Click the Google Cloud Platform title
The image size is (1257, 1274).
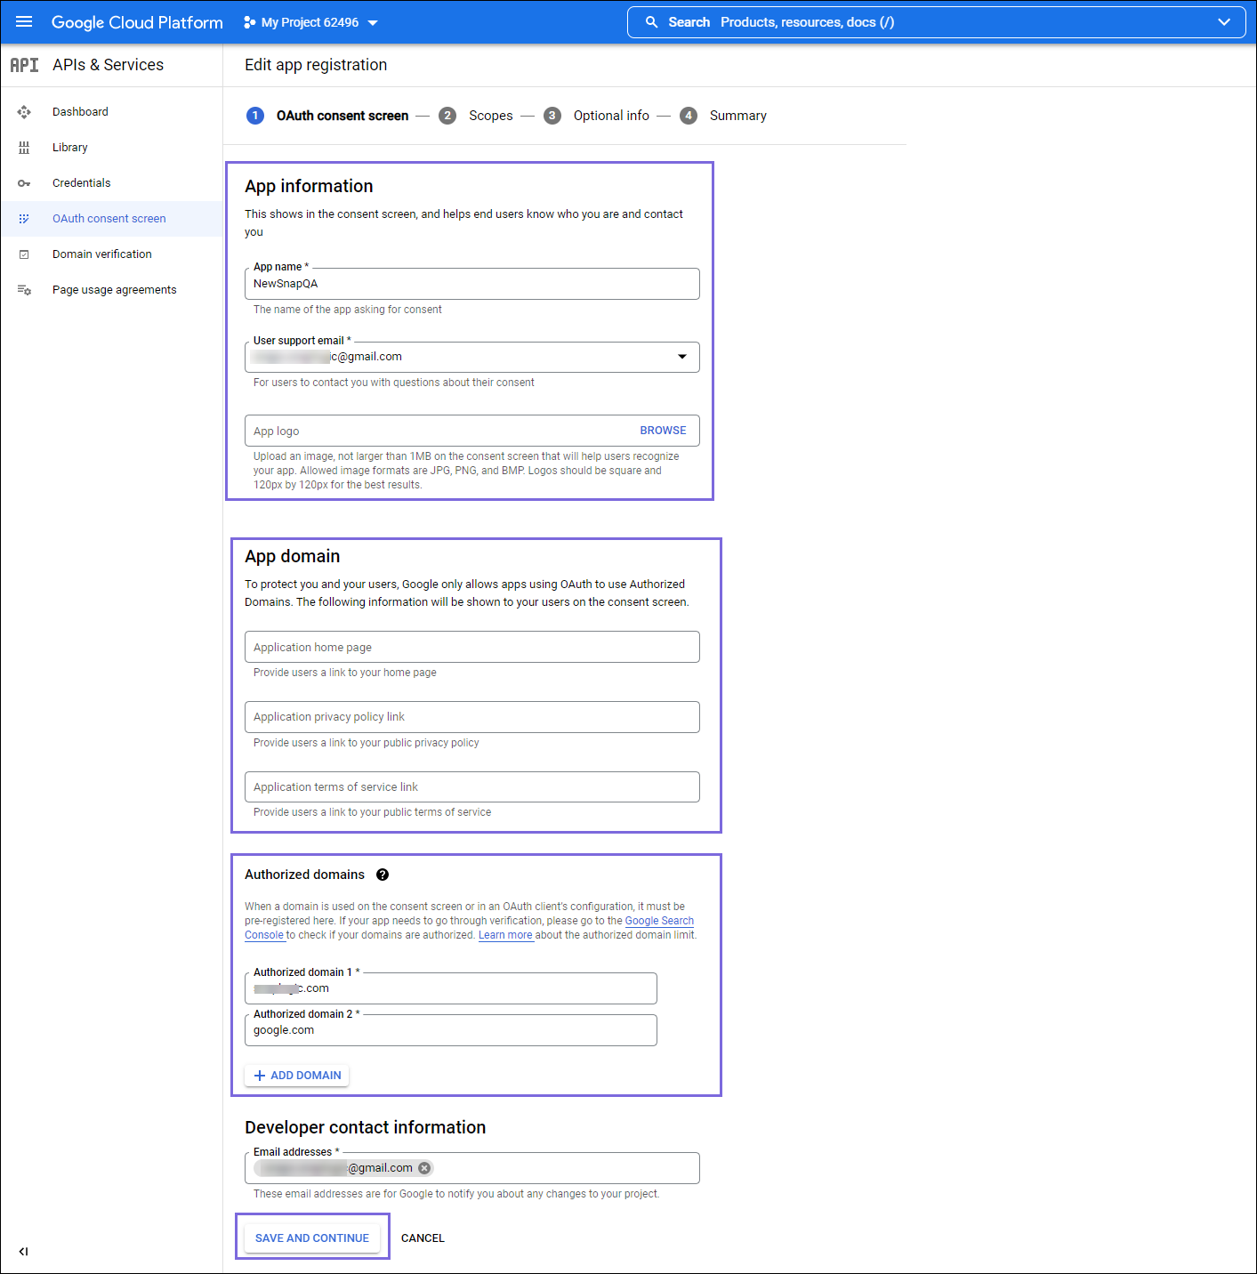tap(137, 22)
